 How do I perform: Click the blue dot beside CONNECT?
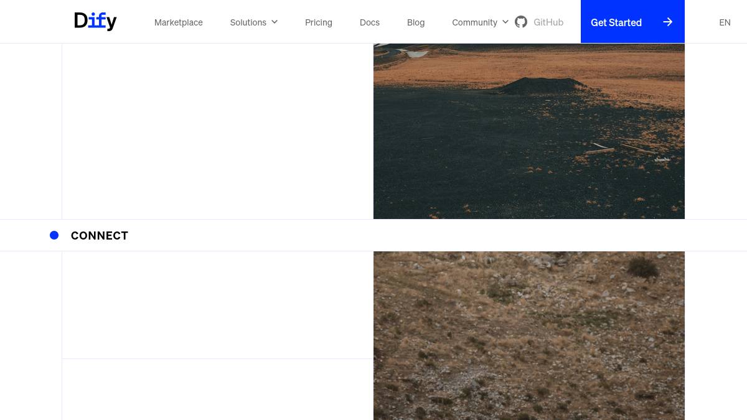[54, 235]
